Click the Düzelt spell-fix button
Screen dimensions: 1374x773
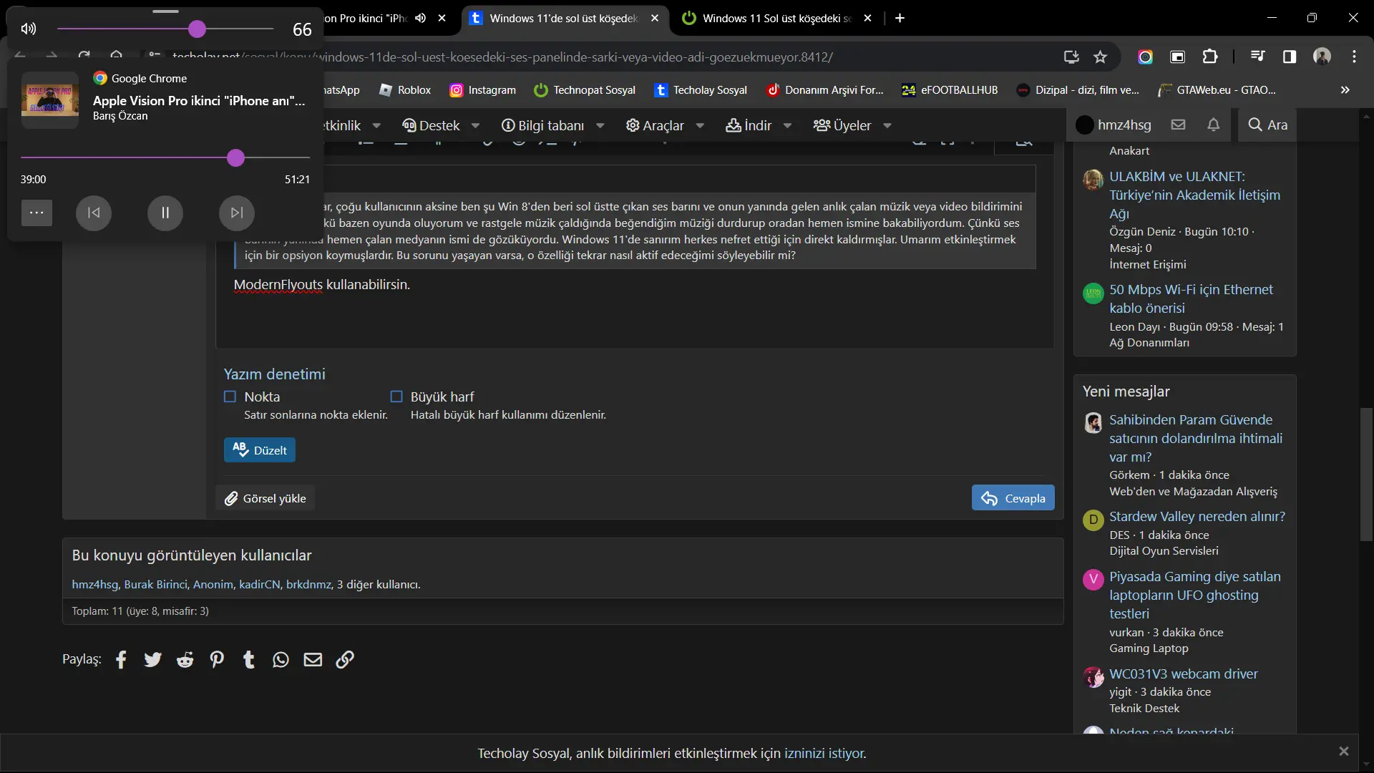pyautogui.click(x=260, y=450)
